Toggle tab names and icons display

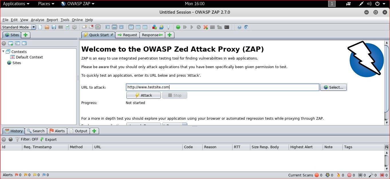(98, 27)
